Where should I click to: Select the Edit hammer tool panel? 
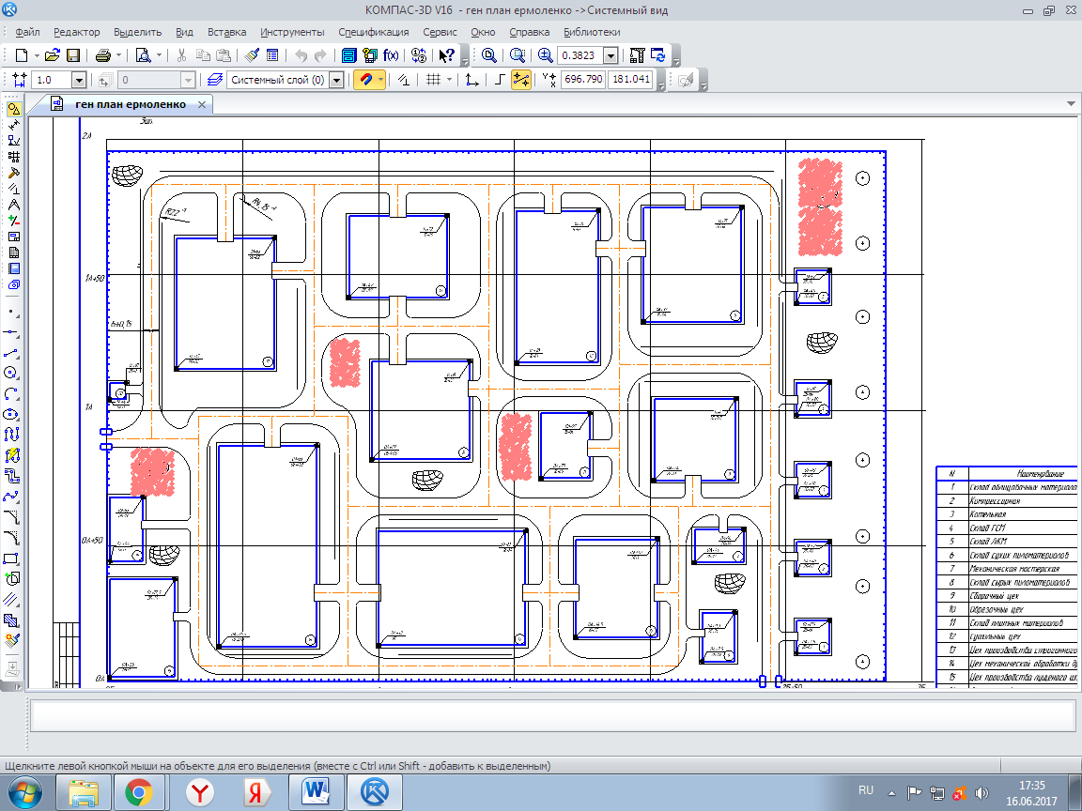[x=14, y=173]
